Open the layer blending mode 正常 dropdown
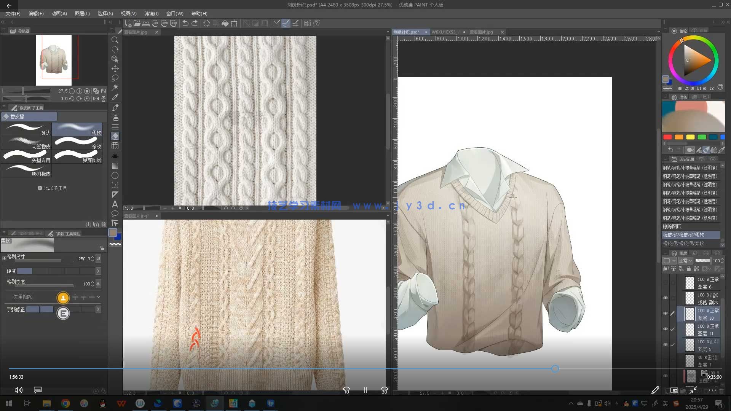 (685, 261)
